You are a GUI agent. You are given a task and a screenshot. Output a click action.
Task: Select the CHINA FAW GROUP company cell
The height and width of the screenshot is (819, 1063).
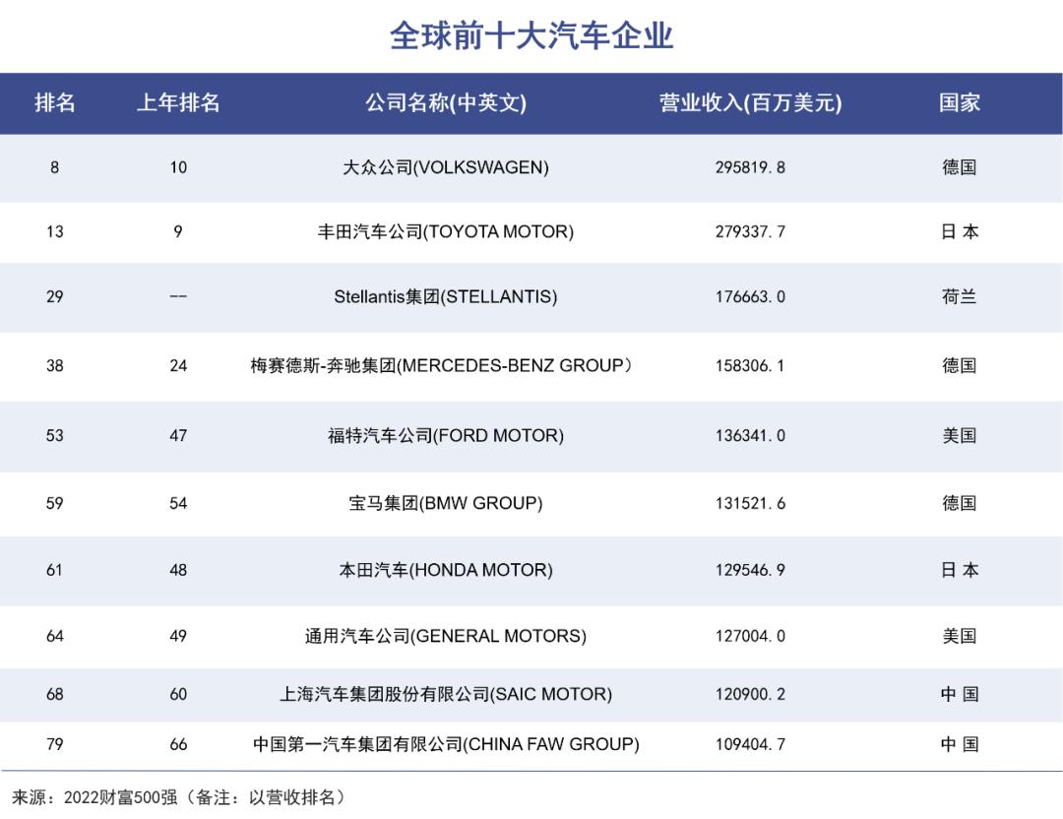[446, 744]
